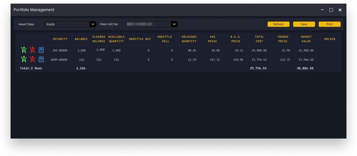This screenshot has width=357, height=156.
Task: Click traded price 142.75
Action: tap(285, 60)
